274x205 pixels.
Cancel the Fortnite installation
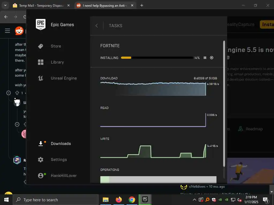tap(212, 58)
